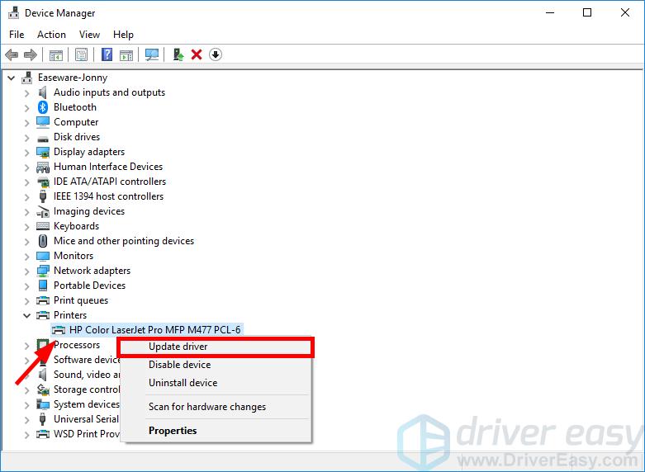This screenshot has height=472, width=645.
Task: Click the Forward arrow toolbar icon
Action: point(31,54)
